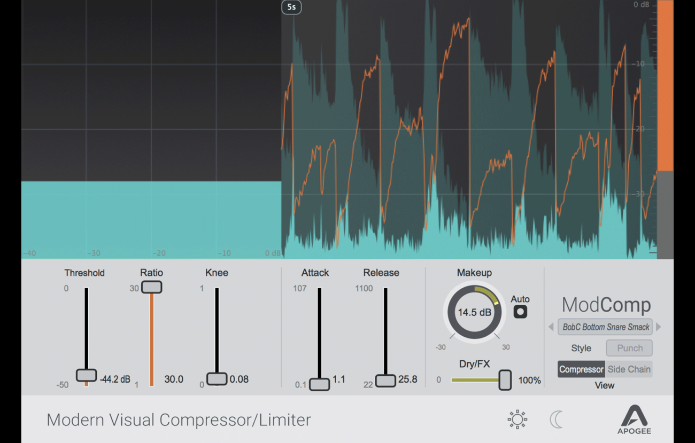Click the orange gain reduction meter
The height and width of the screenshot is (443, 695).
pyautogui.click(x=665, y=85)
